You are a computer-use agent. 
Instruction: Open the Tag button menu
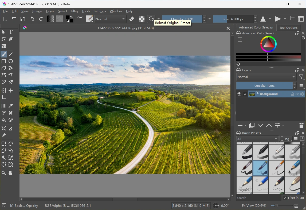coord(285,139)
